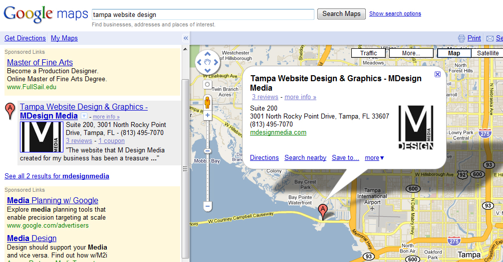This screenshot has height=262, width=503.
Task: Open Show search options link
Action: tap(395, 13)
